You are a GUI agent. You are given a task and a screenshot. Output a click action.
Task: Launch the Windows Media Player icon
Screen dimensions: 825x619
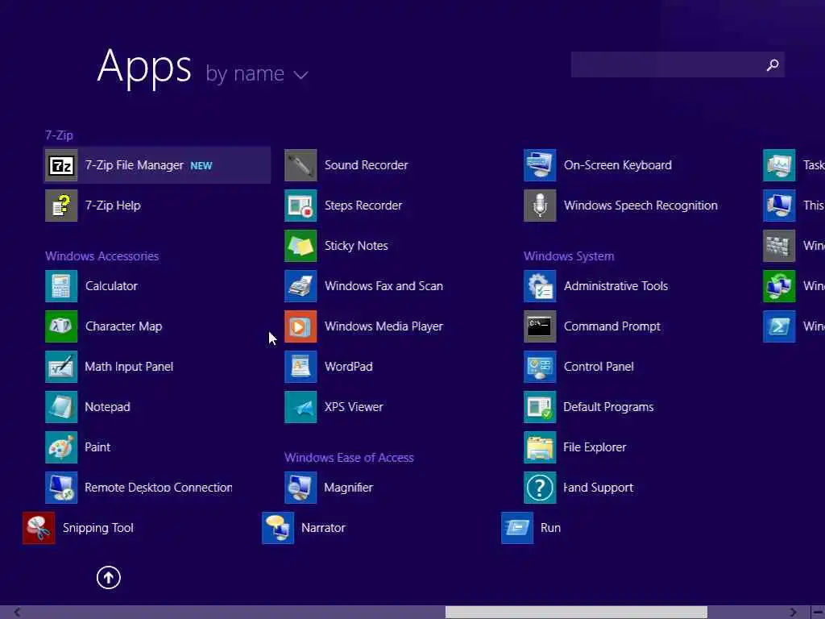click(x=301, y=326)
